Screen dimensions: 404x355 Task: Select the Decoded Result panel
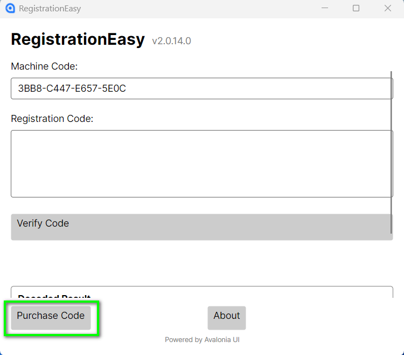coord(201,292)
